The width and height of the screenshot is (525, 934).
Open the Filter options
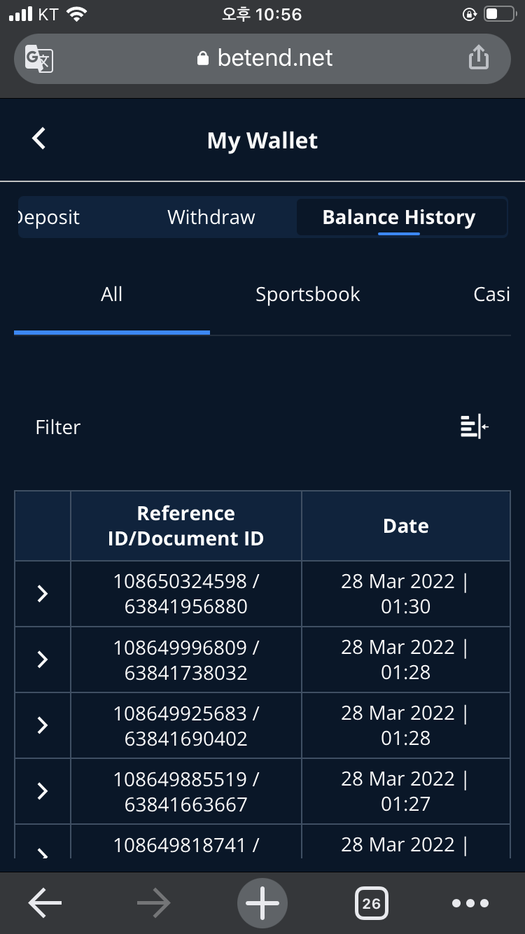coord(58,427)
